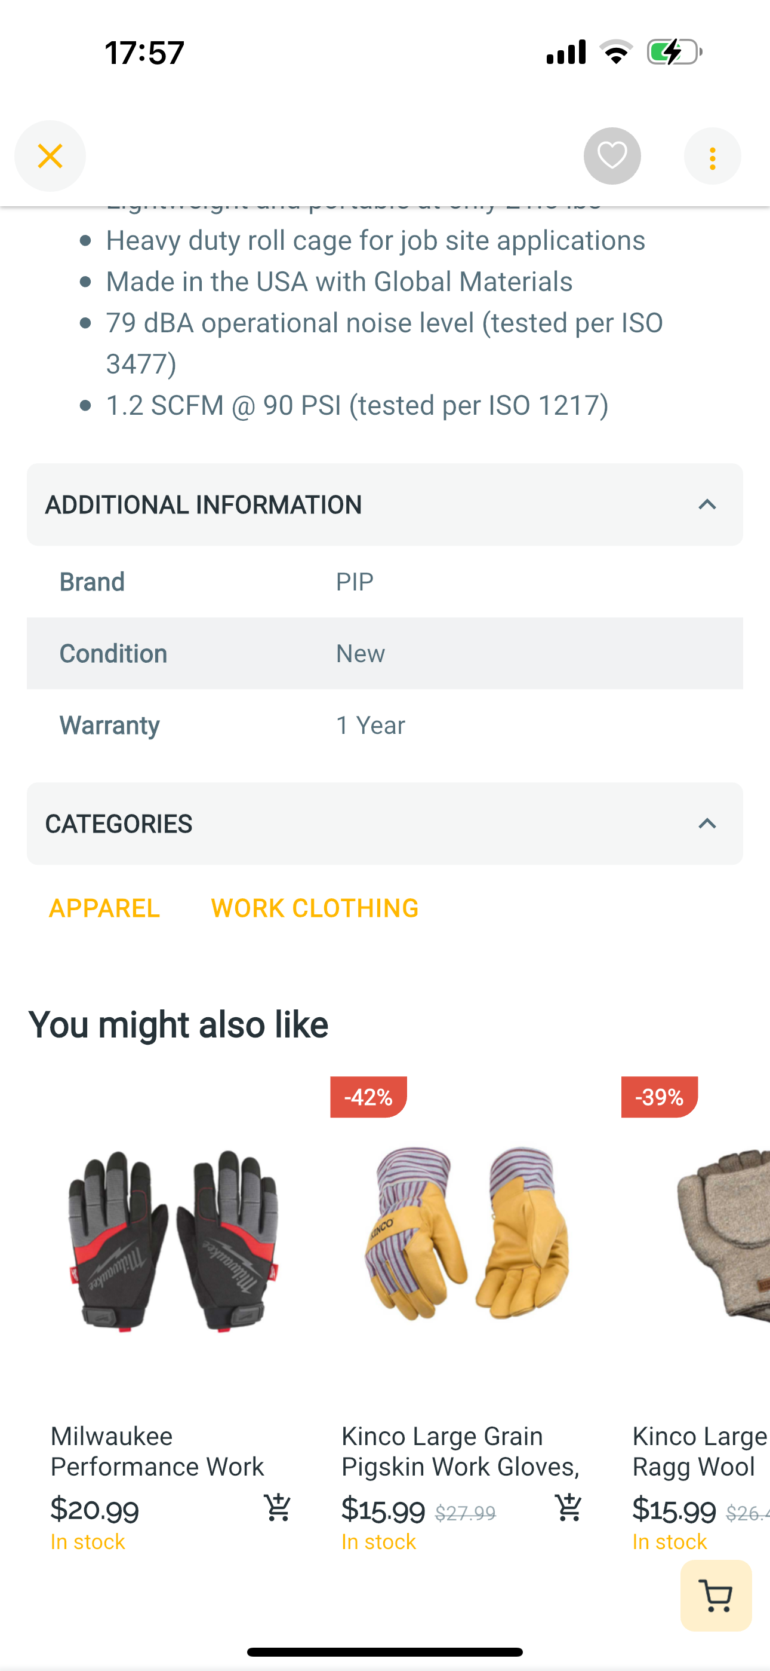Add Kinco Pigskin Work Gloves to cart
The height and width of the screenshot is (1671, 770).
pos(568,1508)
